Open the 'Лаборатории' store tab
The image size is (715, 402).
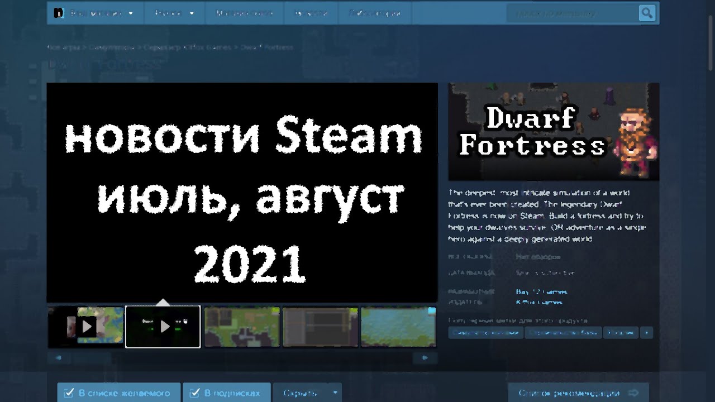[x=375, y=13]
